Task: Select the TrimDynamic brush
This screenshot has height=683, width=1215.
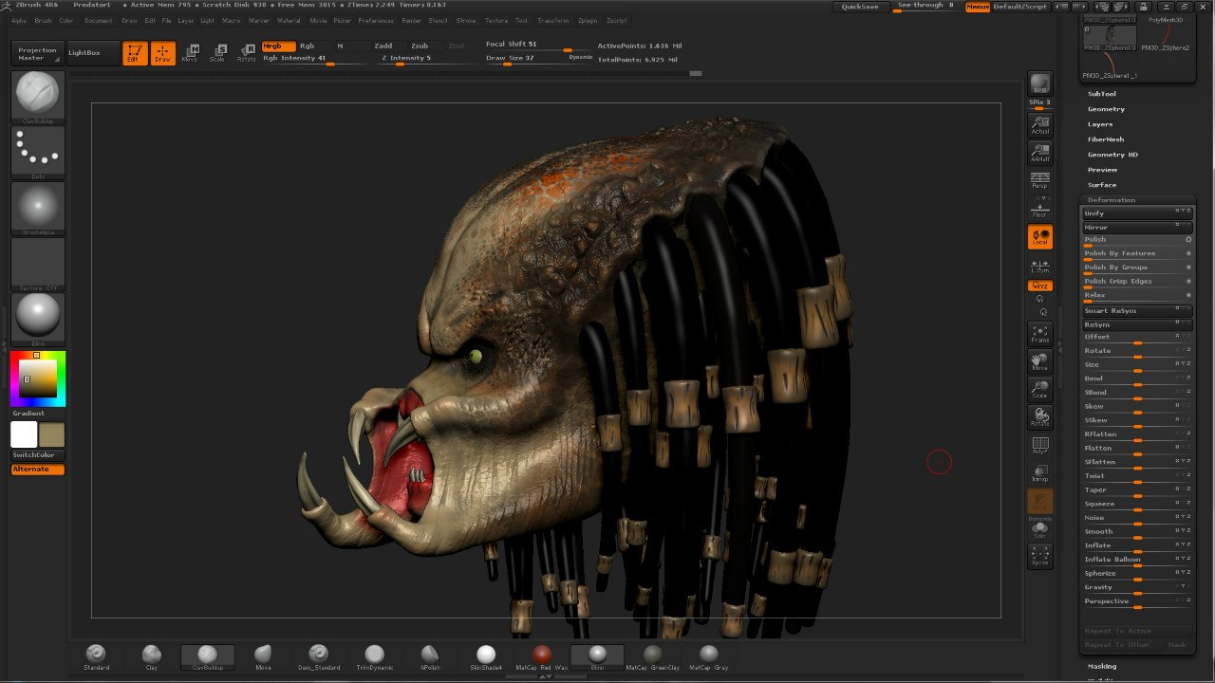Action: click(375, 657)
